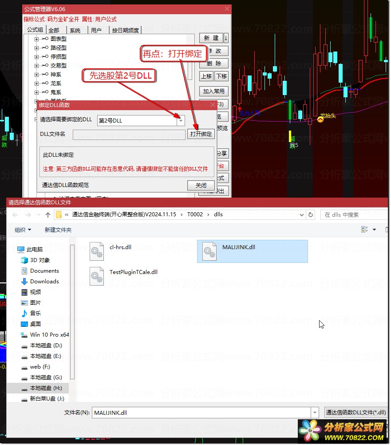The width and height of the screenshot is (391, 445).
Task: Switch to the 按日期频度 tab
Action: (x=125, y=30)
